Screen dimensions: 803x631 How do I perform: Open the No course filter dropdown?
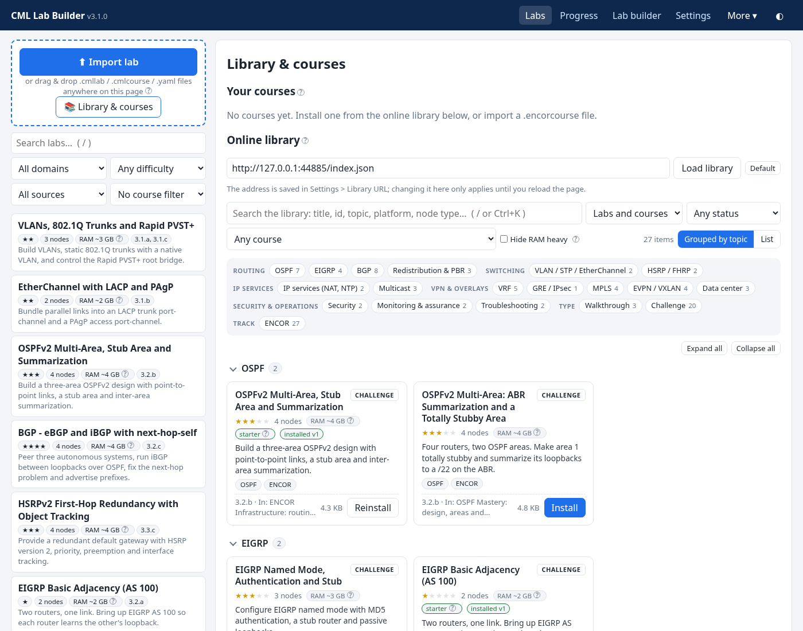click(x=158, y=194)
